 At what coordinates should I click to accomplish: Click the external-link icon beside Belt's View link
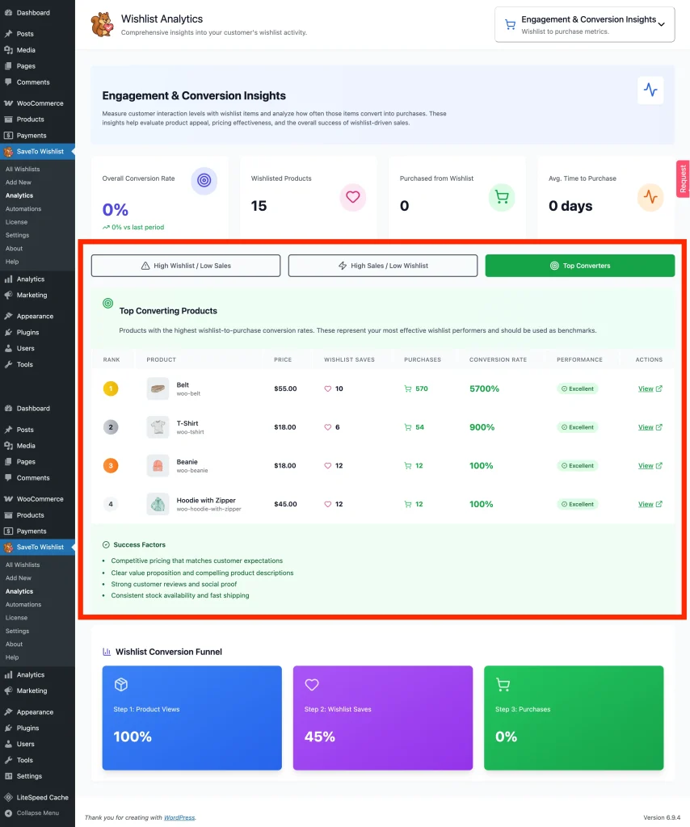point(658,388)
